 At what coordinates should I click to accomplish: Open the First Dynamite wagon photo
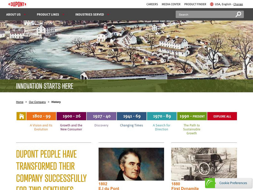(x=204, y=164)
